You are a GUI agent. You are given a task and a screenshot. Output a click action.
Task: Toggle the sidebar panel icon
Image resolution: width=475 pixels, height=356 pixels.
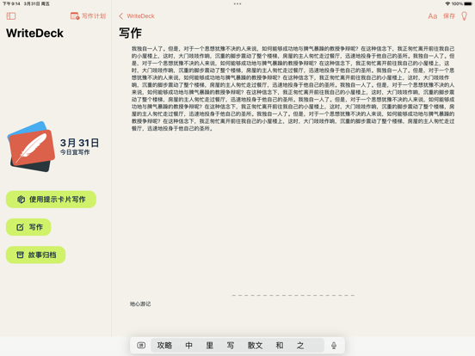11,16
